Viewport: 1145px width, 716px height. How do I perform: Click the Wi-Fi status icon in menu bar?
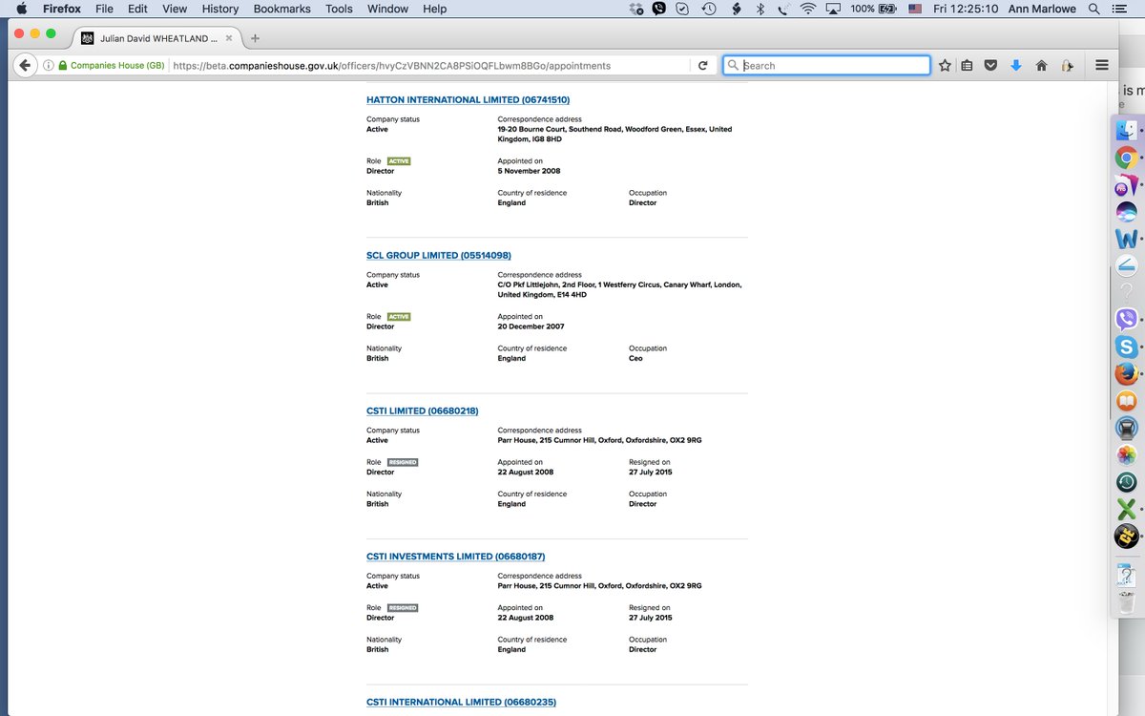(x=808, y=9)
